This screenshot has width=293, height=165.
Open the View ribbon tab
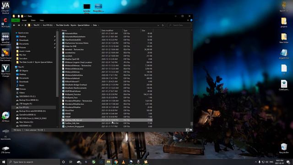(42, 20)
